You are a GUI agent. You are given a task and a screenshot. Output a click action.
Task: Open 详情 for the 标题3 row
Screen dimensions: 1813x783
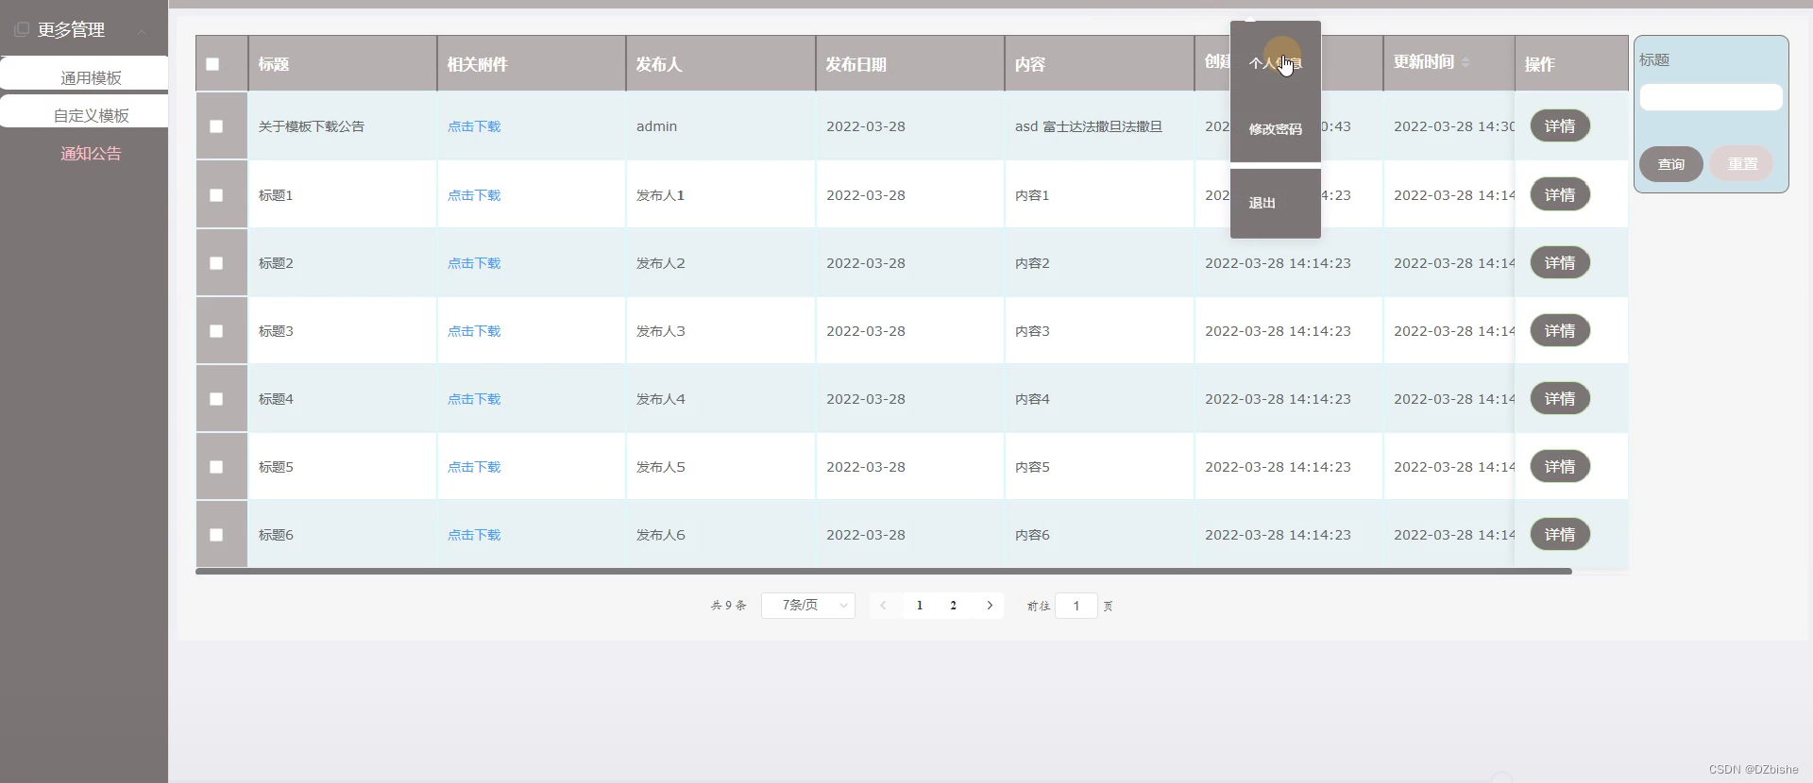click(1560, 331)
